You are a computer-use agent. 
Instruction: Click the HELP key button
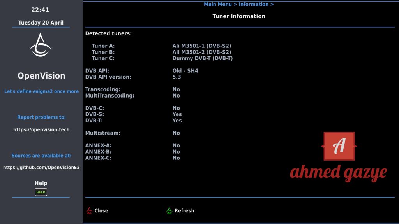pyautogui.click(x=41, y=192)
